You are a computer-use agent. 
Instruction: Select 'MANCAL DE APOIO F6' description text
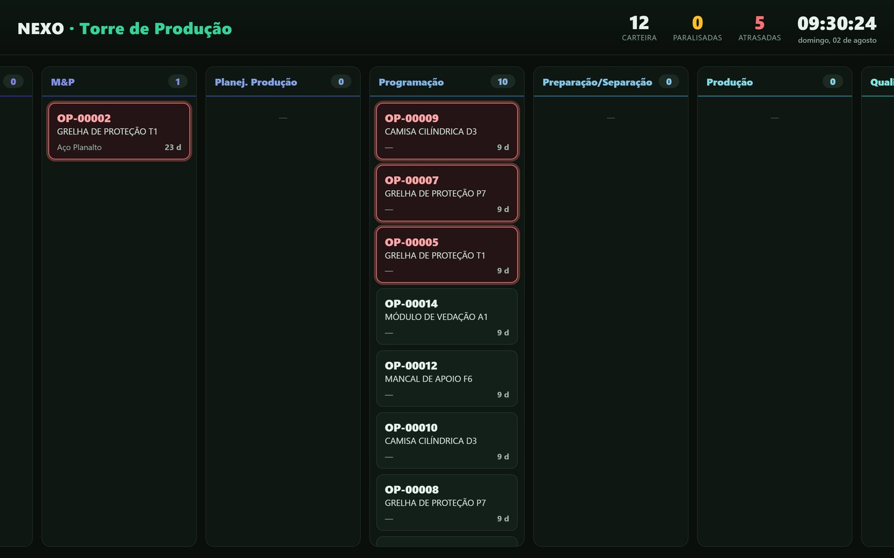coord(428,379)
